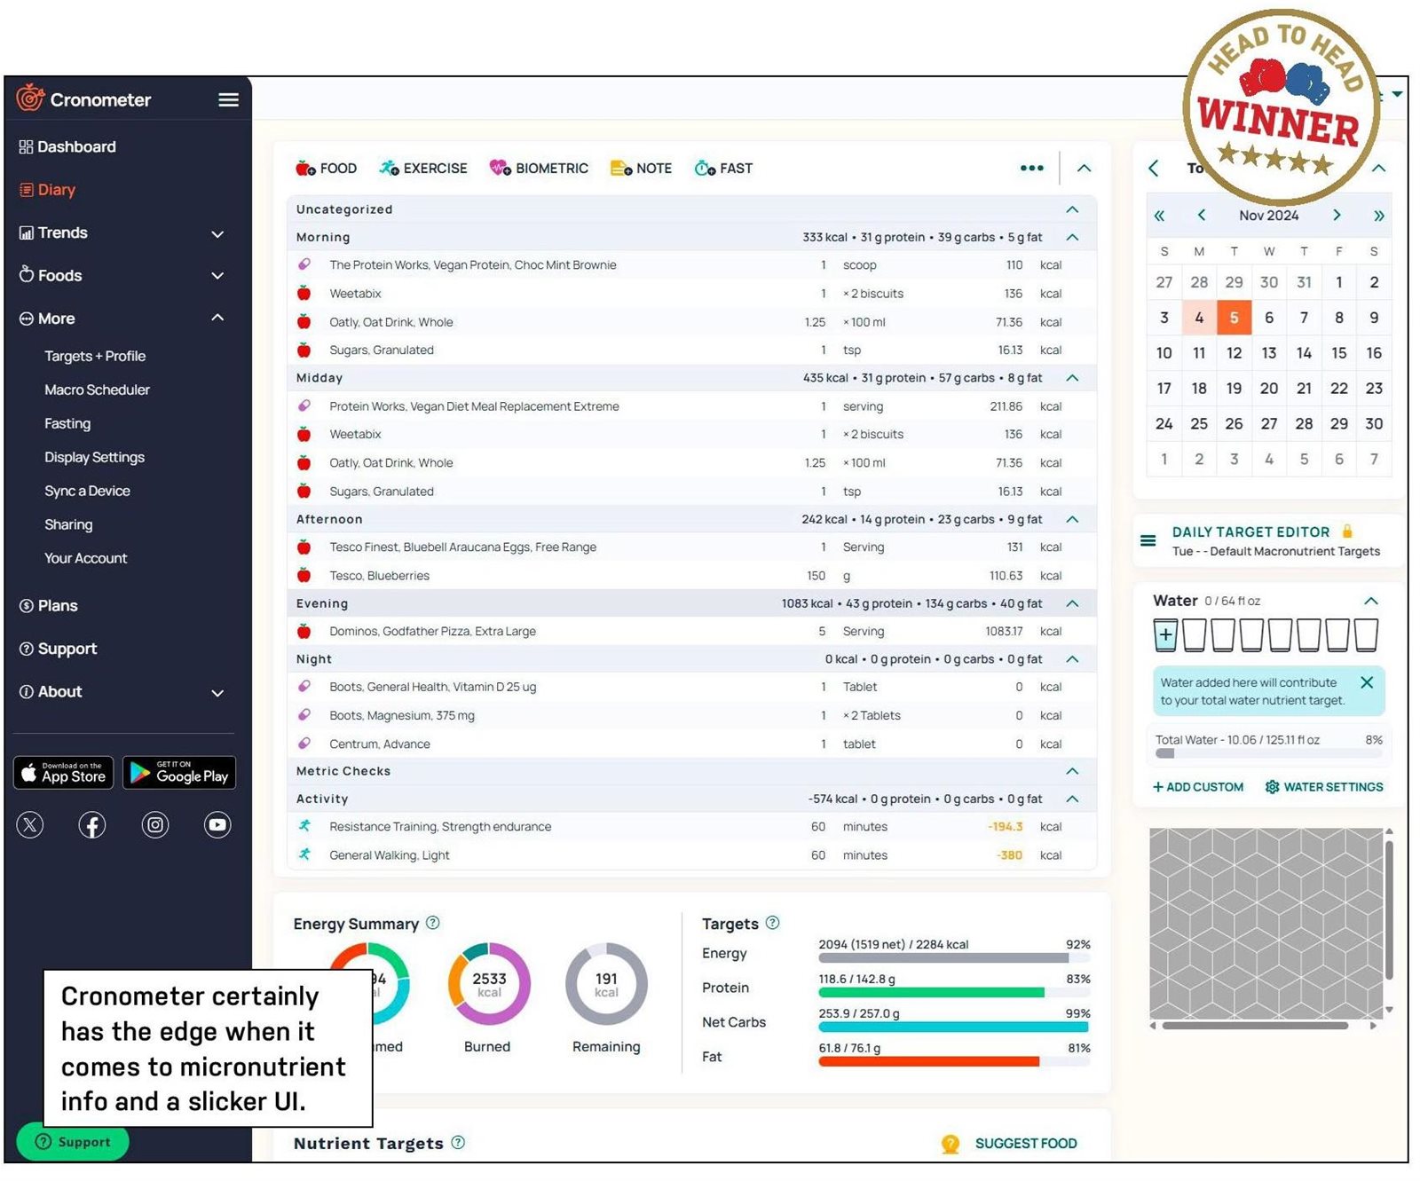Collapse the Metric Checks group
Viewport: 1420px width, 1181px height.
[x=1072, y=771]
